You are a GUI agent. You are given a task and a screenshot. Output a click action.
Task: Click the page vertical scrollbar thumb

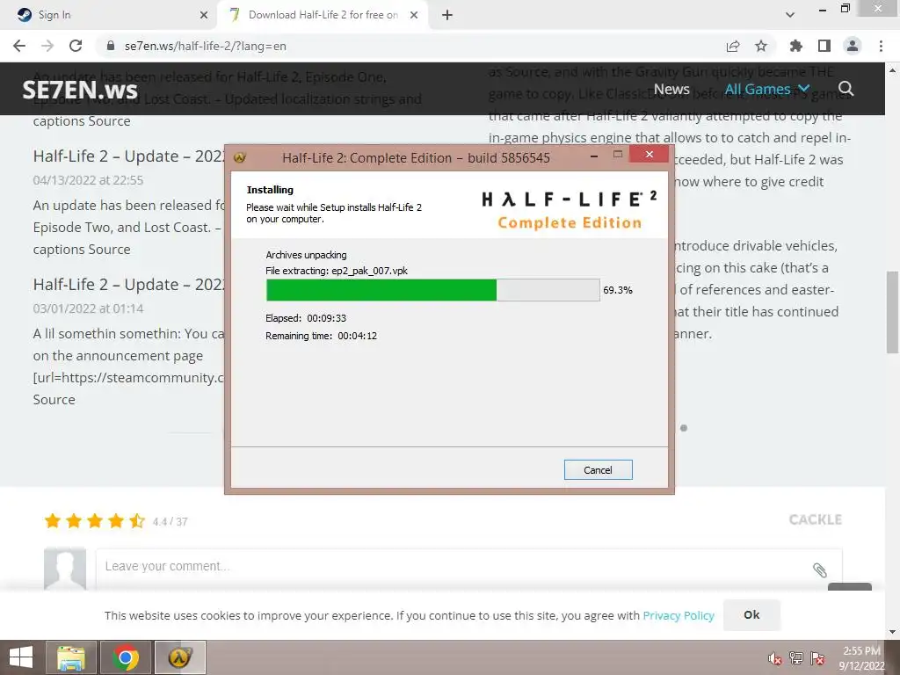pyautogui.click(x=892, y=312)
